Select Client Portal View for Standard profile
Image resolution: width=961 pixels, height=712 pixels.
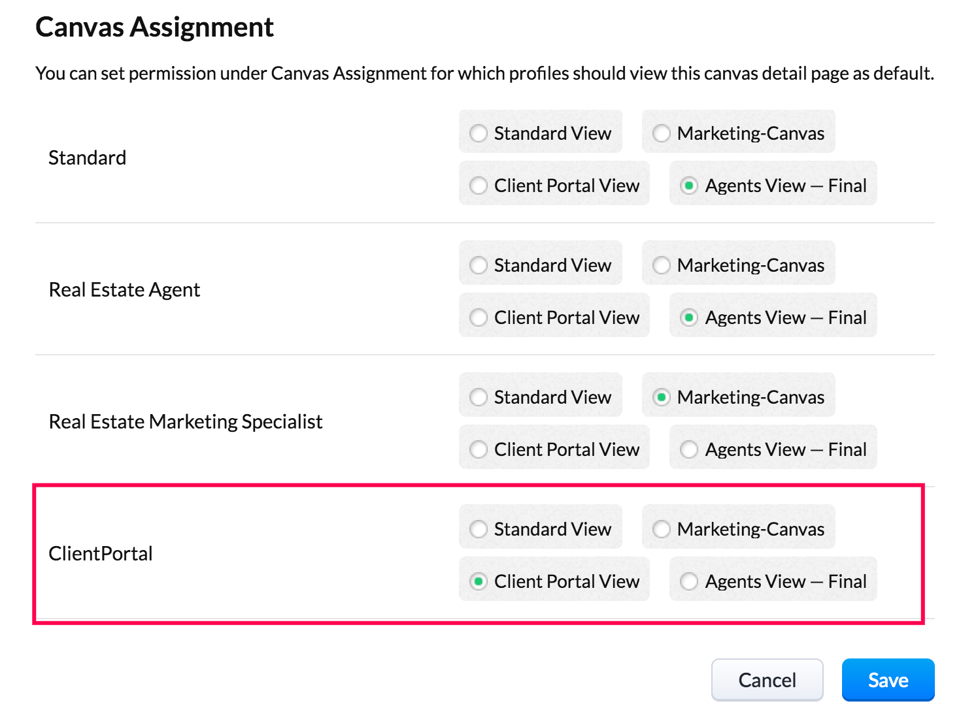(x=479, y=186)
